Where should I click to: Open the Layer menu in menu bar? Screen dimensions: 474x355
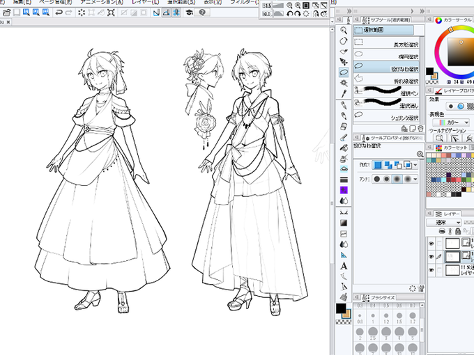(x=146, y=2)
